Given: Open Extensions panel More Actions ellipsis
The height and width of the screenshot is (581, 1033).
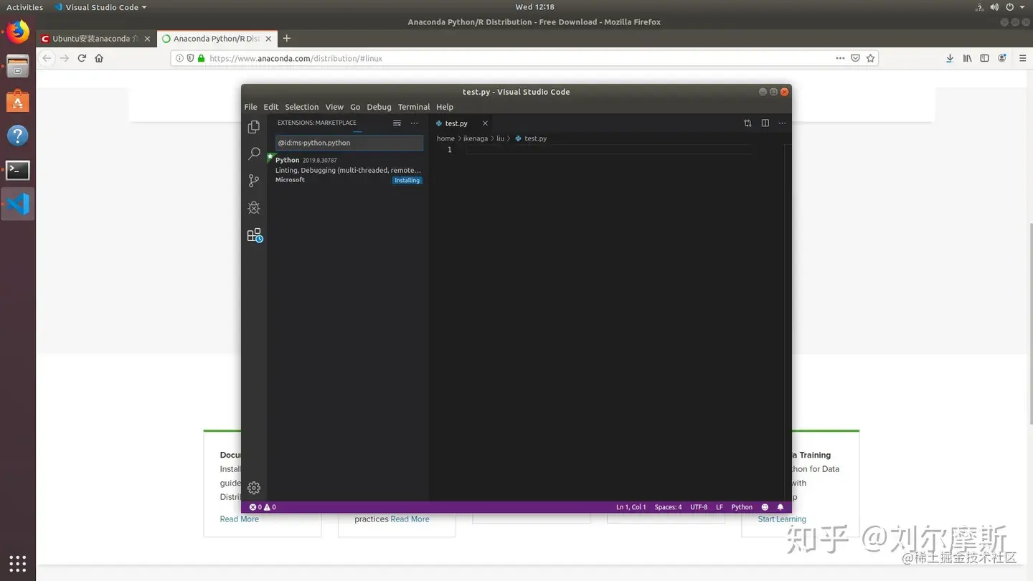Looking at the screenshot, I should (414, 123).
